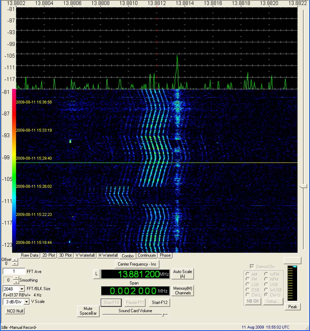Click the Peak button

pos(292,306)
